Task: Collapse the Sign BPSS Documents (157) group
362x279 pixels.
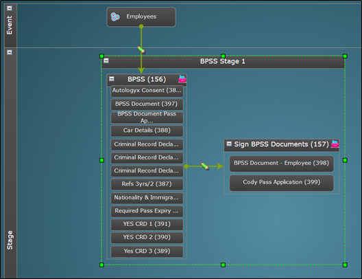Action: pos(229,144)
